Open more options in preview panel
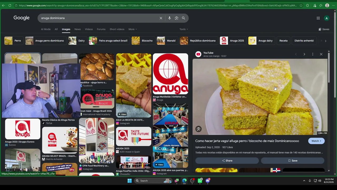The width and height of the screenshot is (337, 190). (313, 54)
